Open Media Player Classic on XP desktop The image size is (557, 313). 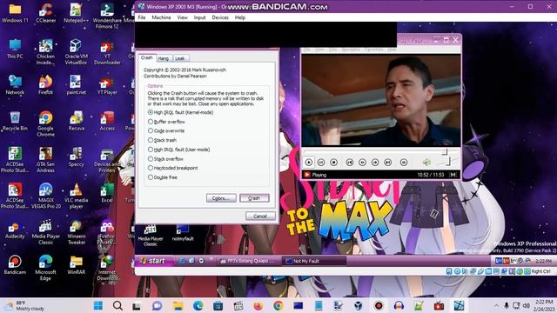pyautogui.click(x=151, y=236)
